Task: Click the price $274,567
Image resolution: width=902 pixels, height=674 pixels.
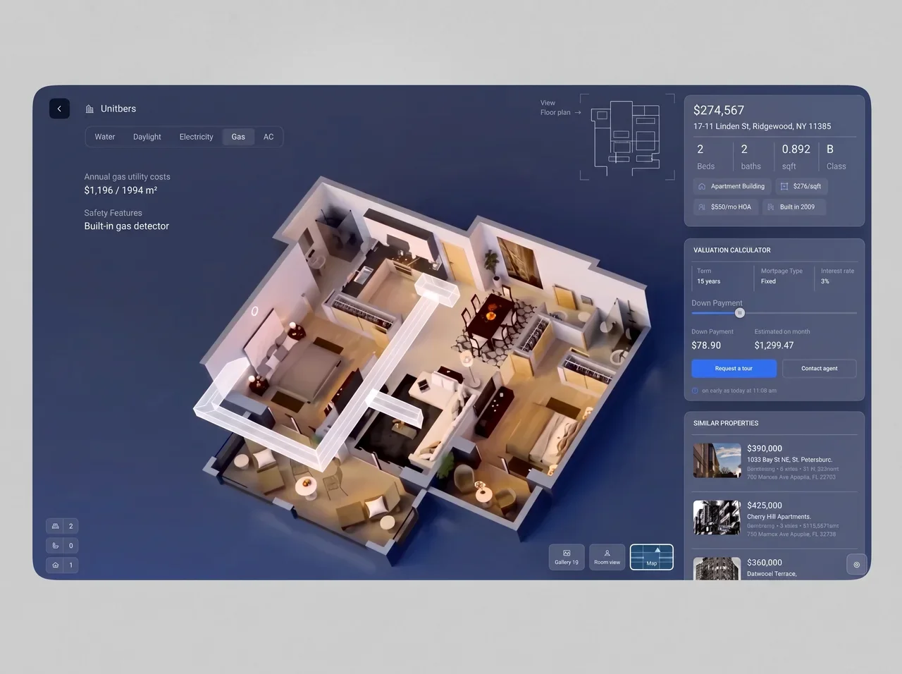Action: pos(719,110)
